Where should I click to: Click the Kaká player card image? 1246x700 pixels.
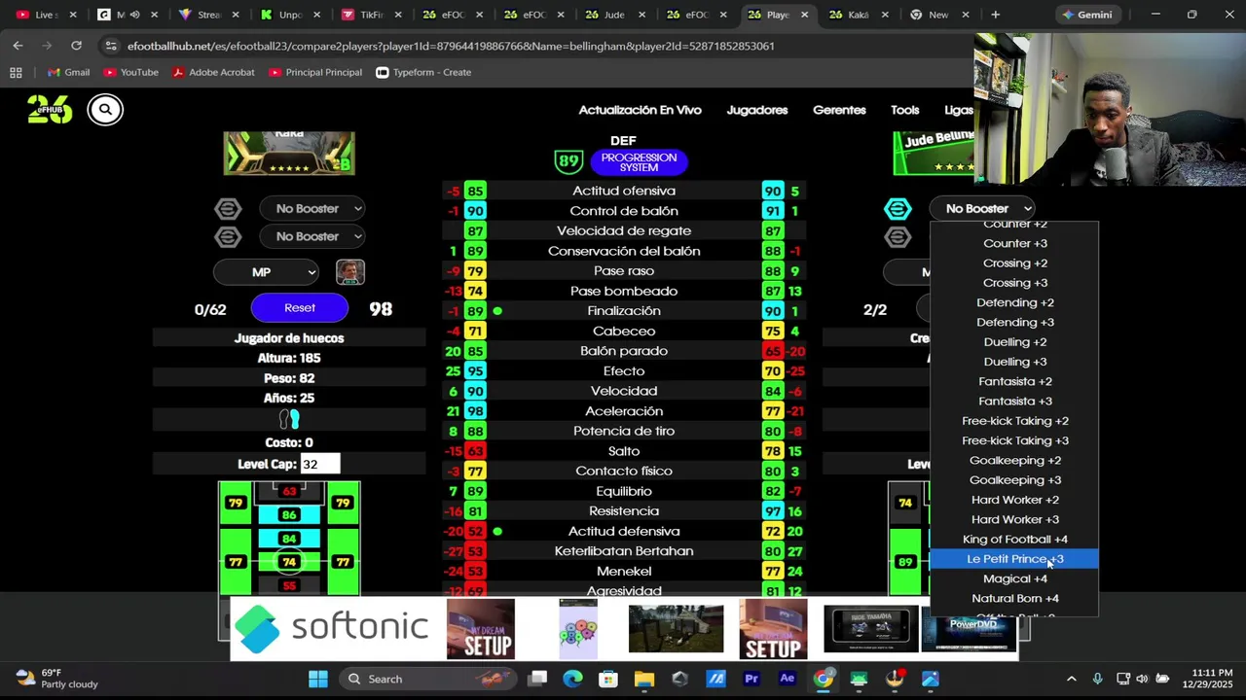[289, 154]
